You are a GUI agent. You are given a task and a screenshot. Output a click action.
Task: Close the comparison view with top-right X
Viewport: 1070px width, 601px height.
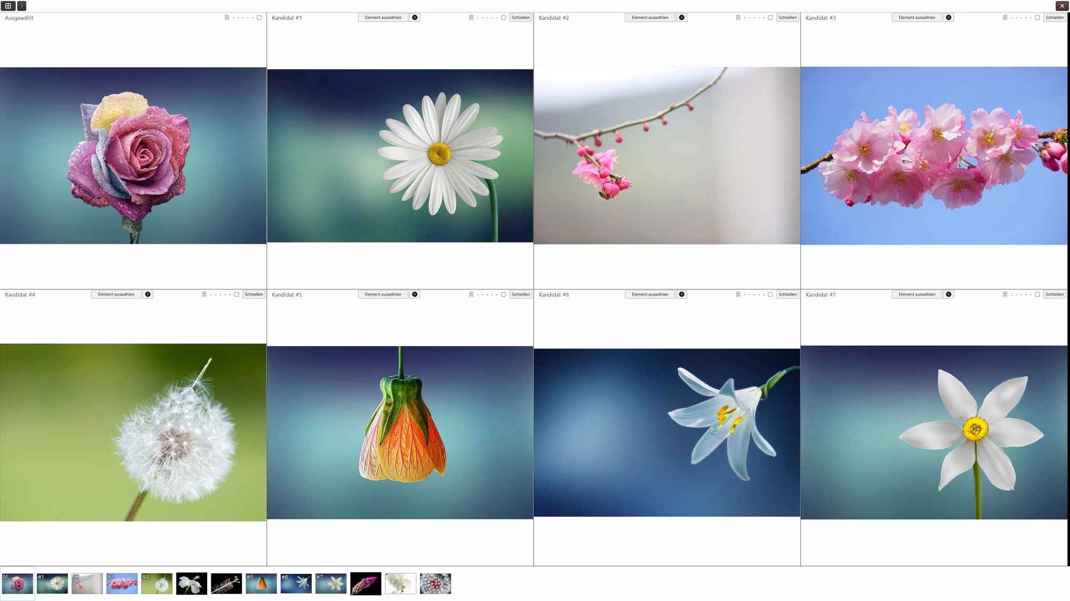(x=1062, y=6)
